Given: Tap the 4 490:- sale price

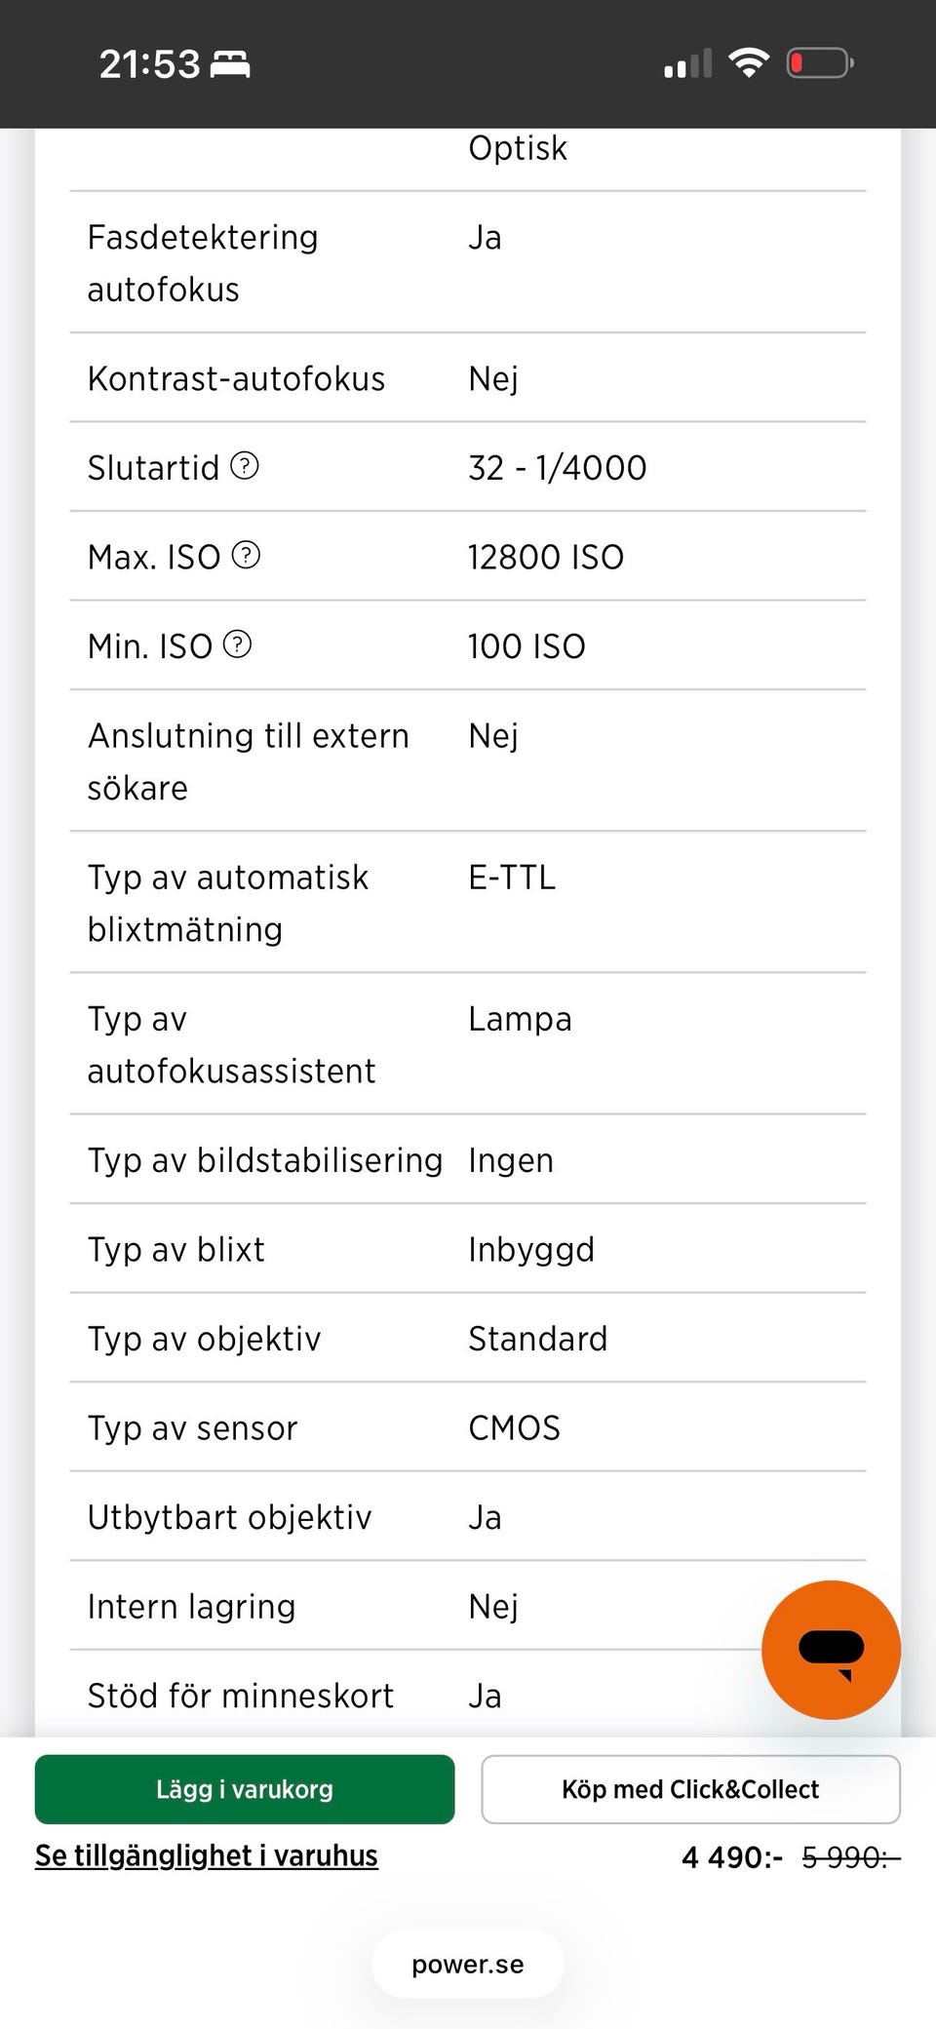Looking at the screenshot, I should 731,1857.
